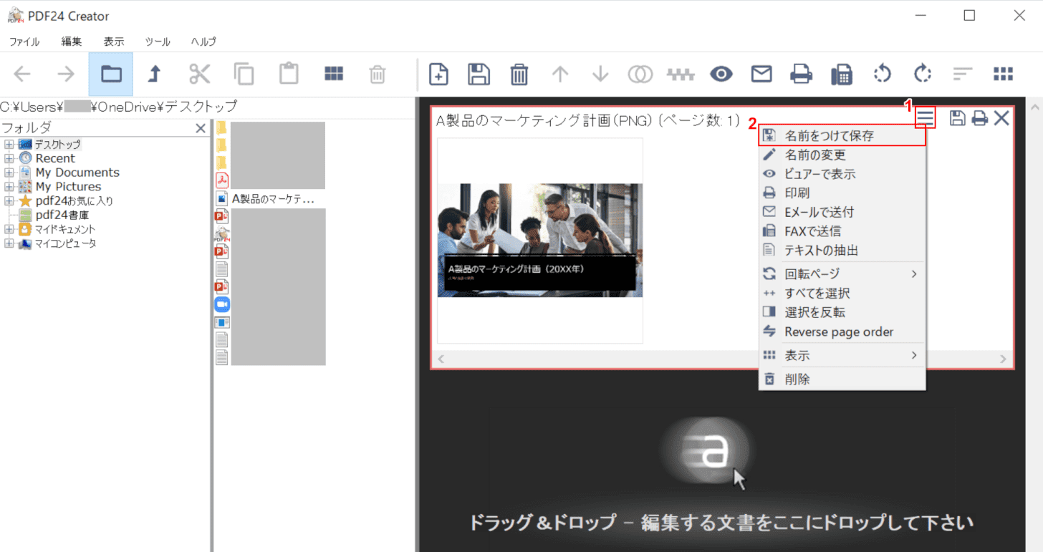This screenshot has height=552, width=1043.
Task: Expand the デスクトップ tree node
Action: click(x=9, y=144)
